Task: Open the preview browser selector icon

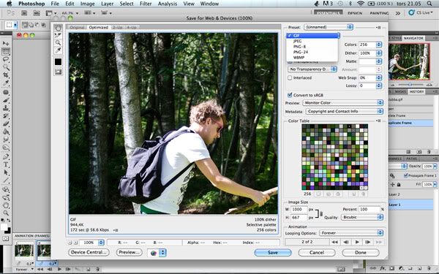Action: [x=157, y=253]
